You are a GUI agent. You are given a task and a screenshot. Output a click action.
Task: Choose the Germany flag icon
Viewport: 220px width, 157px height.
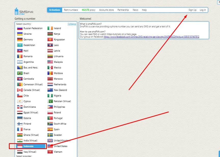20,40
